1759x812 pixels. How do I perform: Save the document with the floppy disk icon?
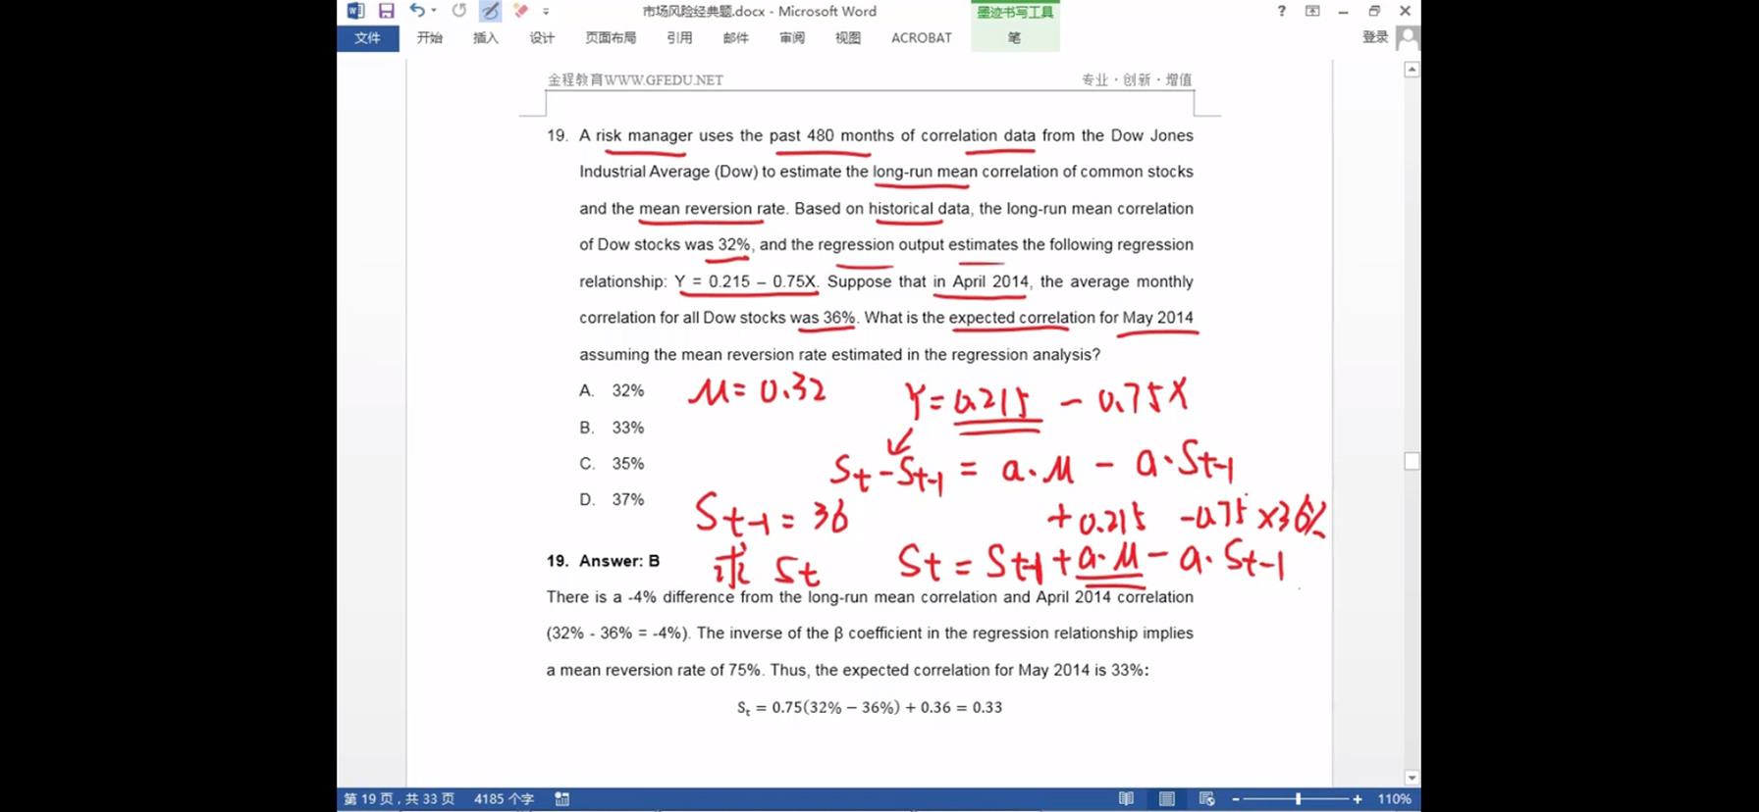click(387, 11)
